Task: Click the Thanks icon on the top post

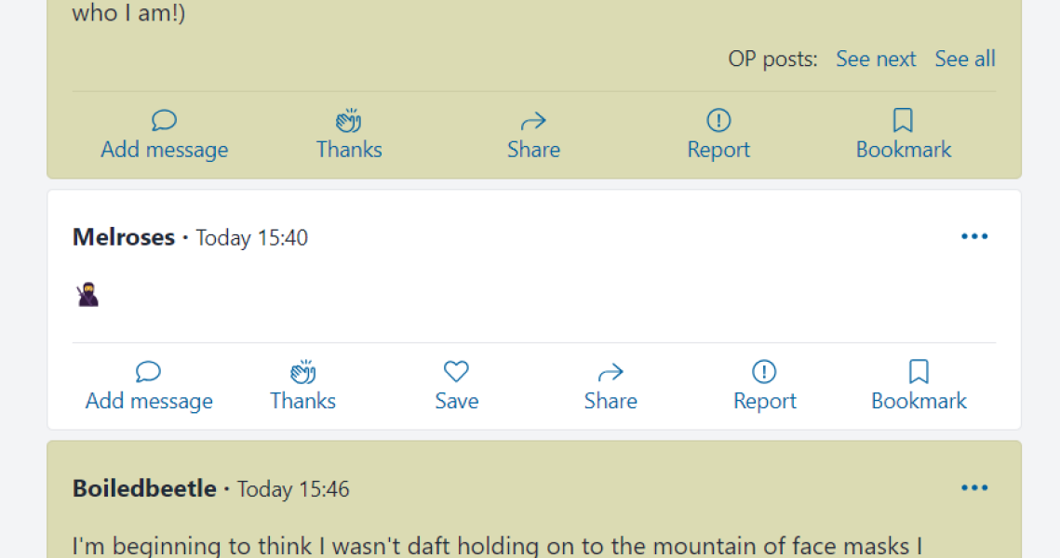Action: [x=348, y=119]
